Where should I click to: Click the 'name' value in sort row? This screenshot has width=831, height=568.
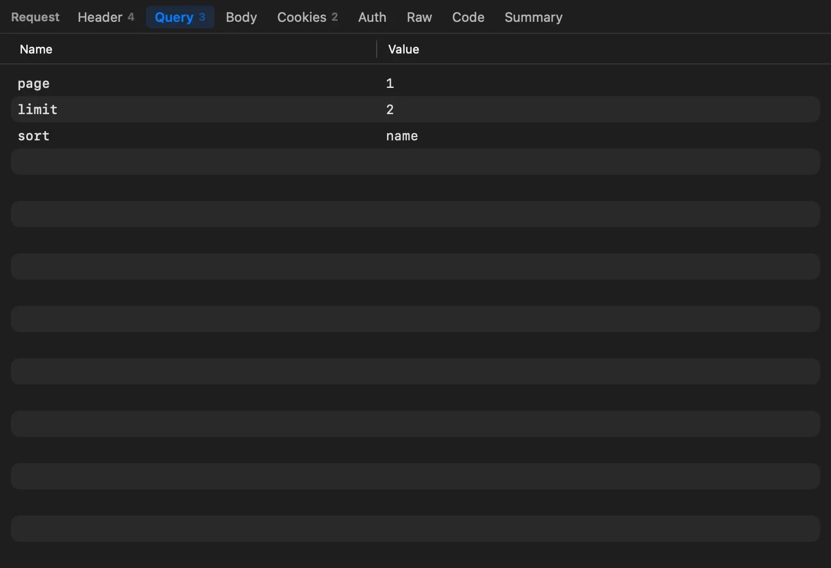(x=402, y=136)
